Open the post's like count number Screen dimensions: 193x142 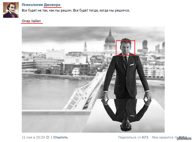[x=182, y=137]
